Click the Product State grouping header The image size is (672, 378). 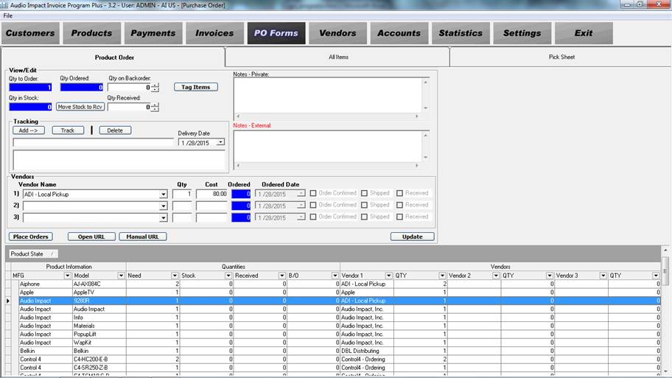pyautogui.click(x=26, y=253)
